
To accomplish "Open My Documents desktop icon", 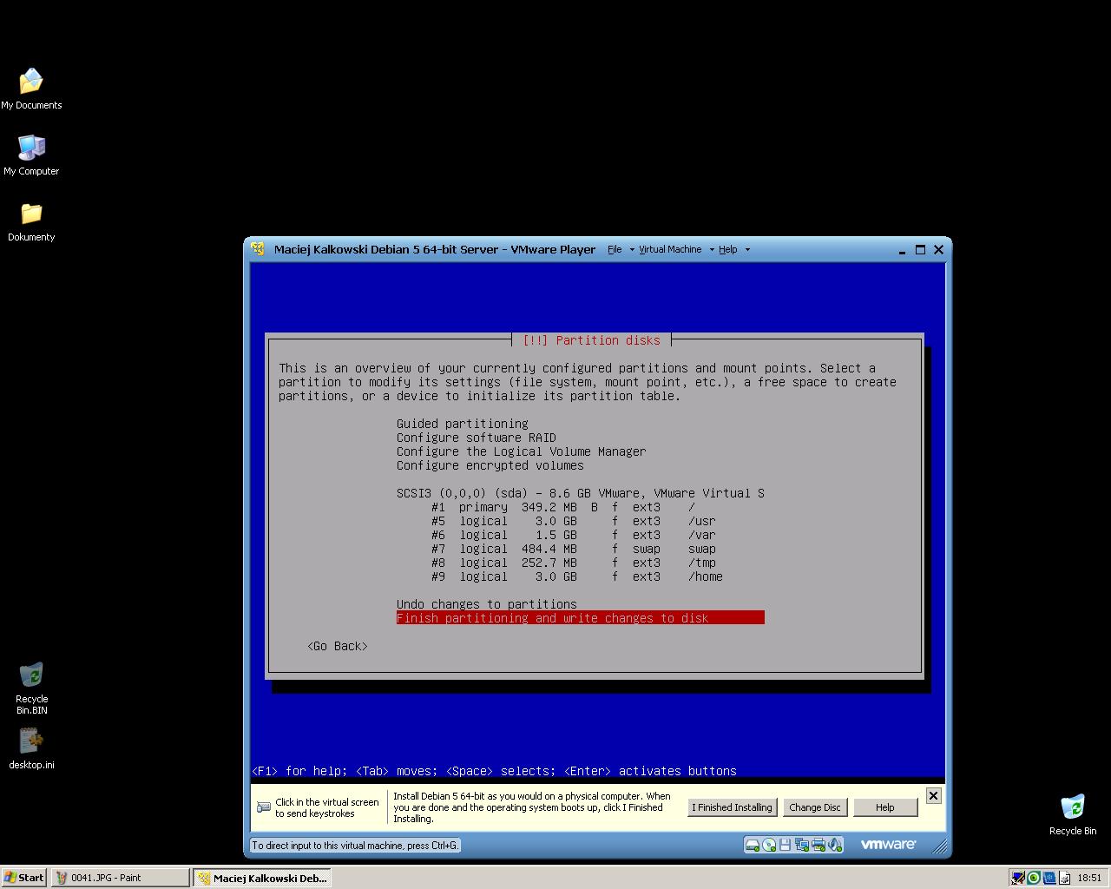I will (x=31, y=89).
